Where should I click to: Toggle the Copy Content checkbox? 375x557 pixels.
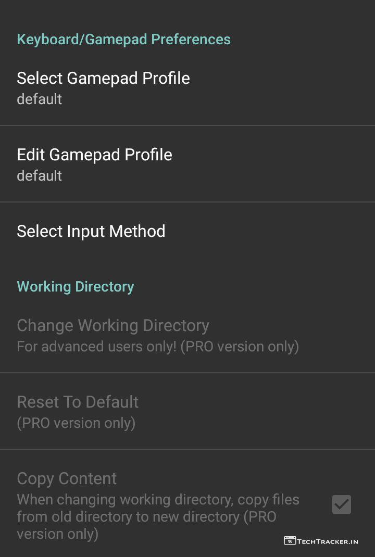(x=342, y=504)
